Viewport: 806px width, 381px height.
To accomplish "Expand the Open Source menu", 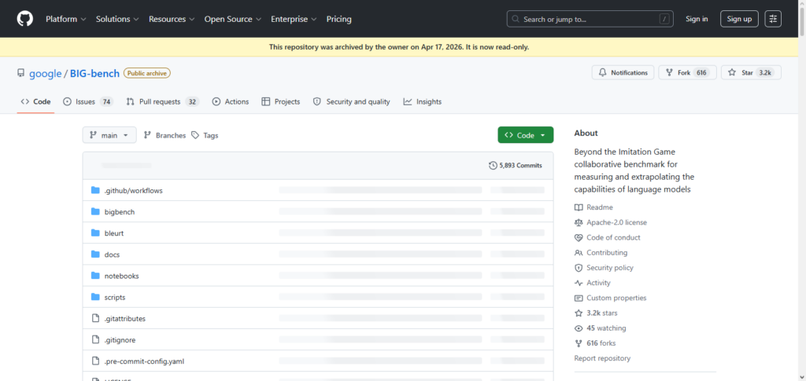I will (x=233, y=19).
